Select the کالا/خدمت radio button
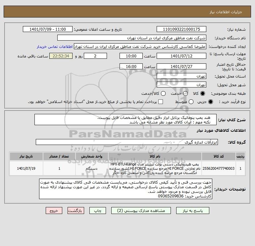This screenshot has width=255, height=246. tap(163, 93)
